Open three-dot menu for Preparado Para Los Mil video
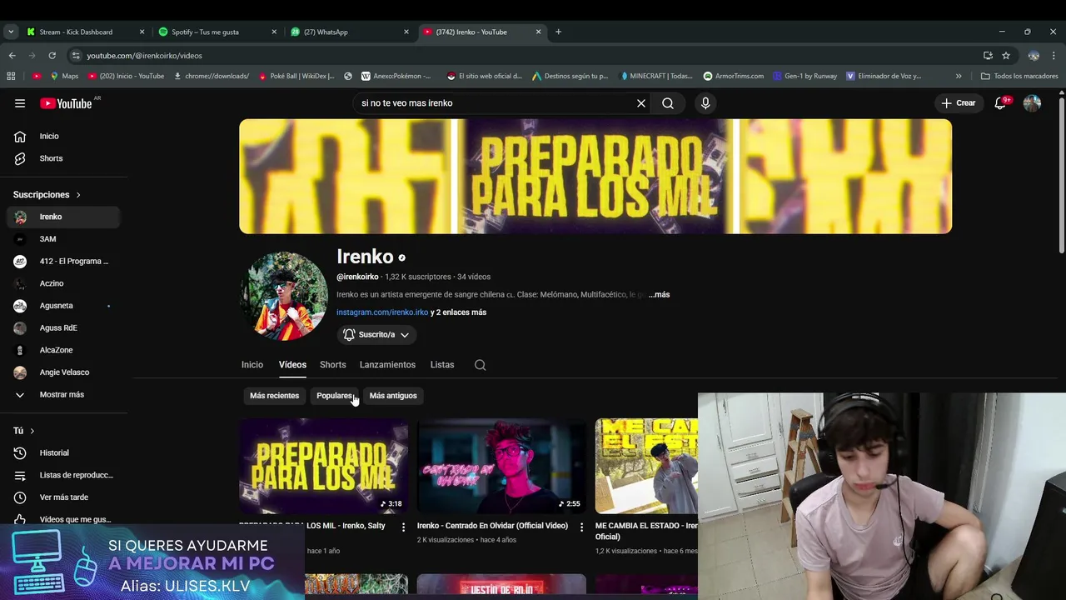The width and height of the screenshot is (1066, 600). coord(403,527)
